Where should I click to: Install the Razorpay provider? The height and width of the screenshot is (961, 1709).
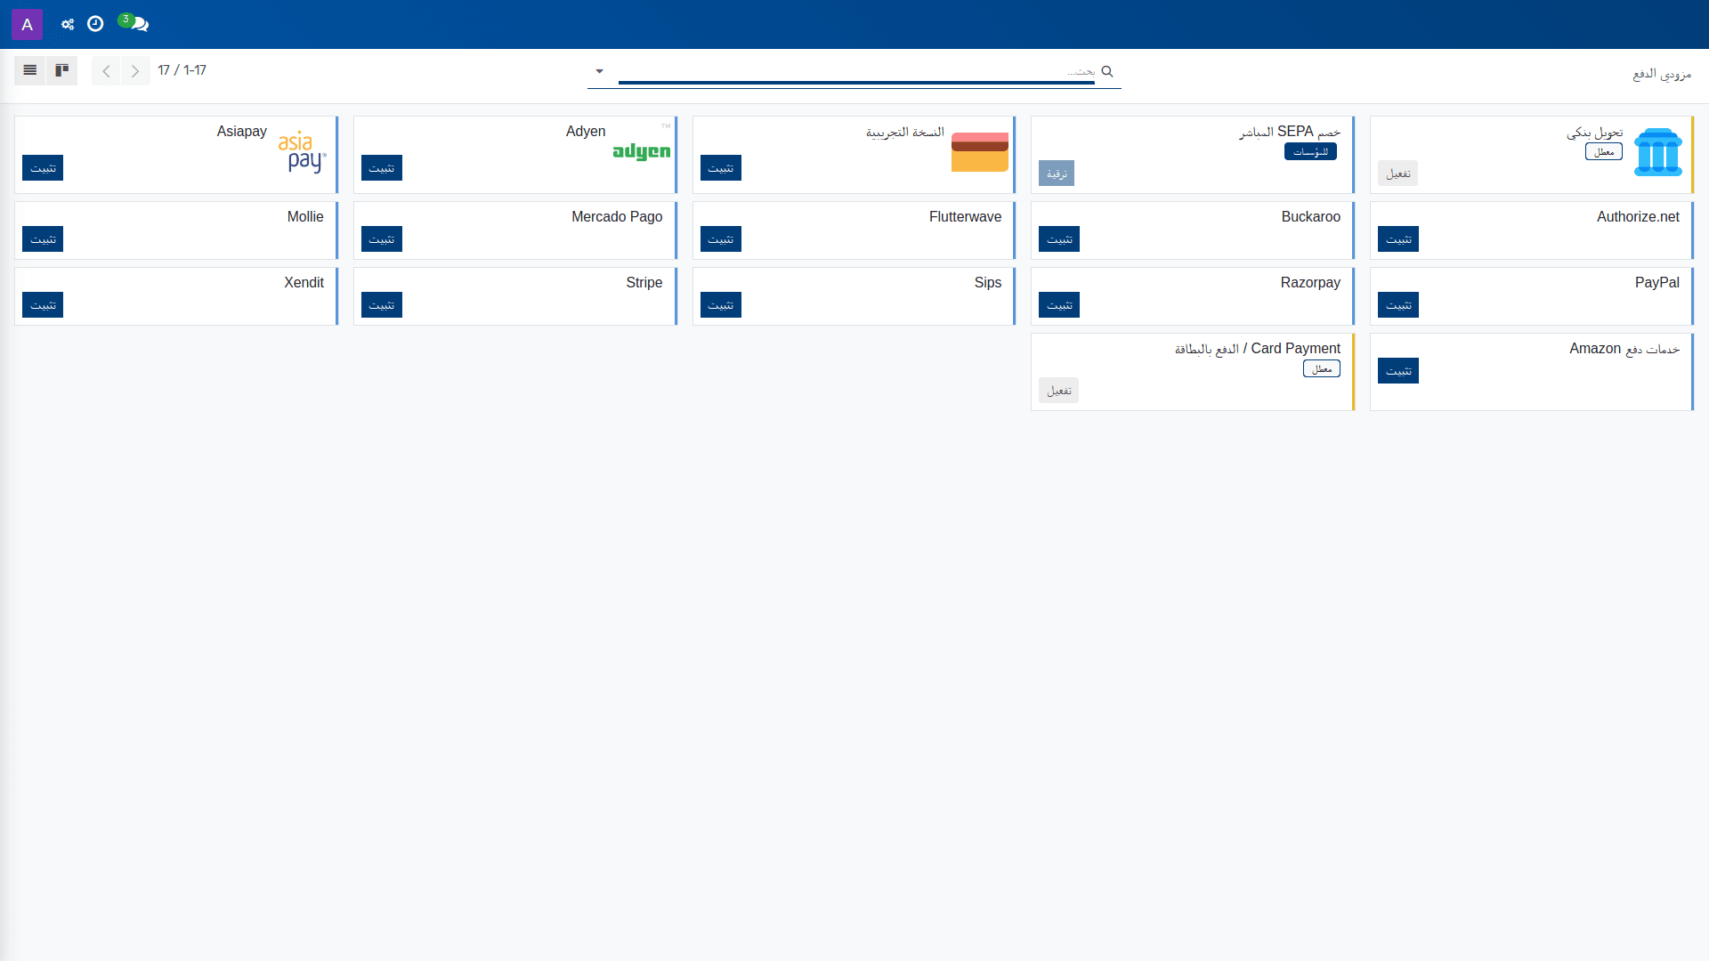[1059, 305]
